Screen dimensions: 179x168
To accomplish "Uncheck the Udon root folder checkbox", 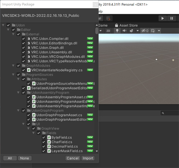I will point(8,25).
